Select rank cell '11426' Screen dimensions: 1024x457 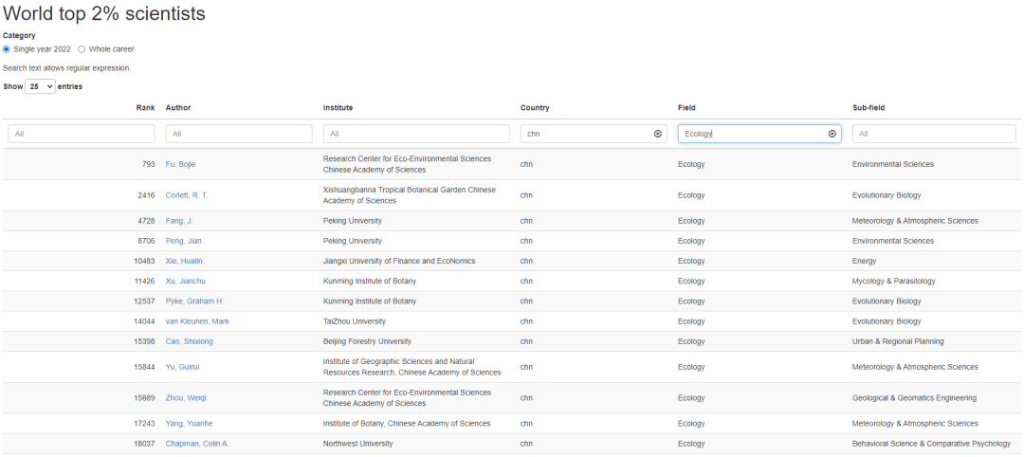pyautogui.click(x=144, y=282)
